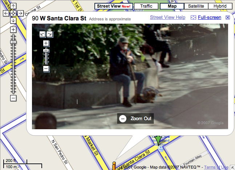Switch to Satellite view
Image resolution: width=235 pixels, height=170 pixels.
point(196,6)
